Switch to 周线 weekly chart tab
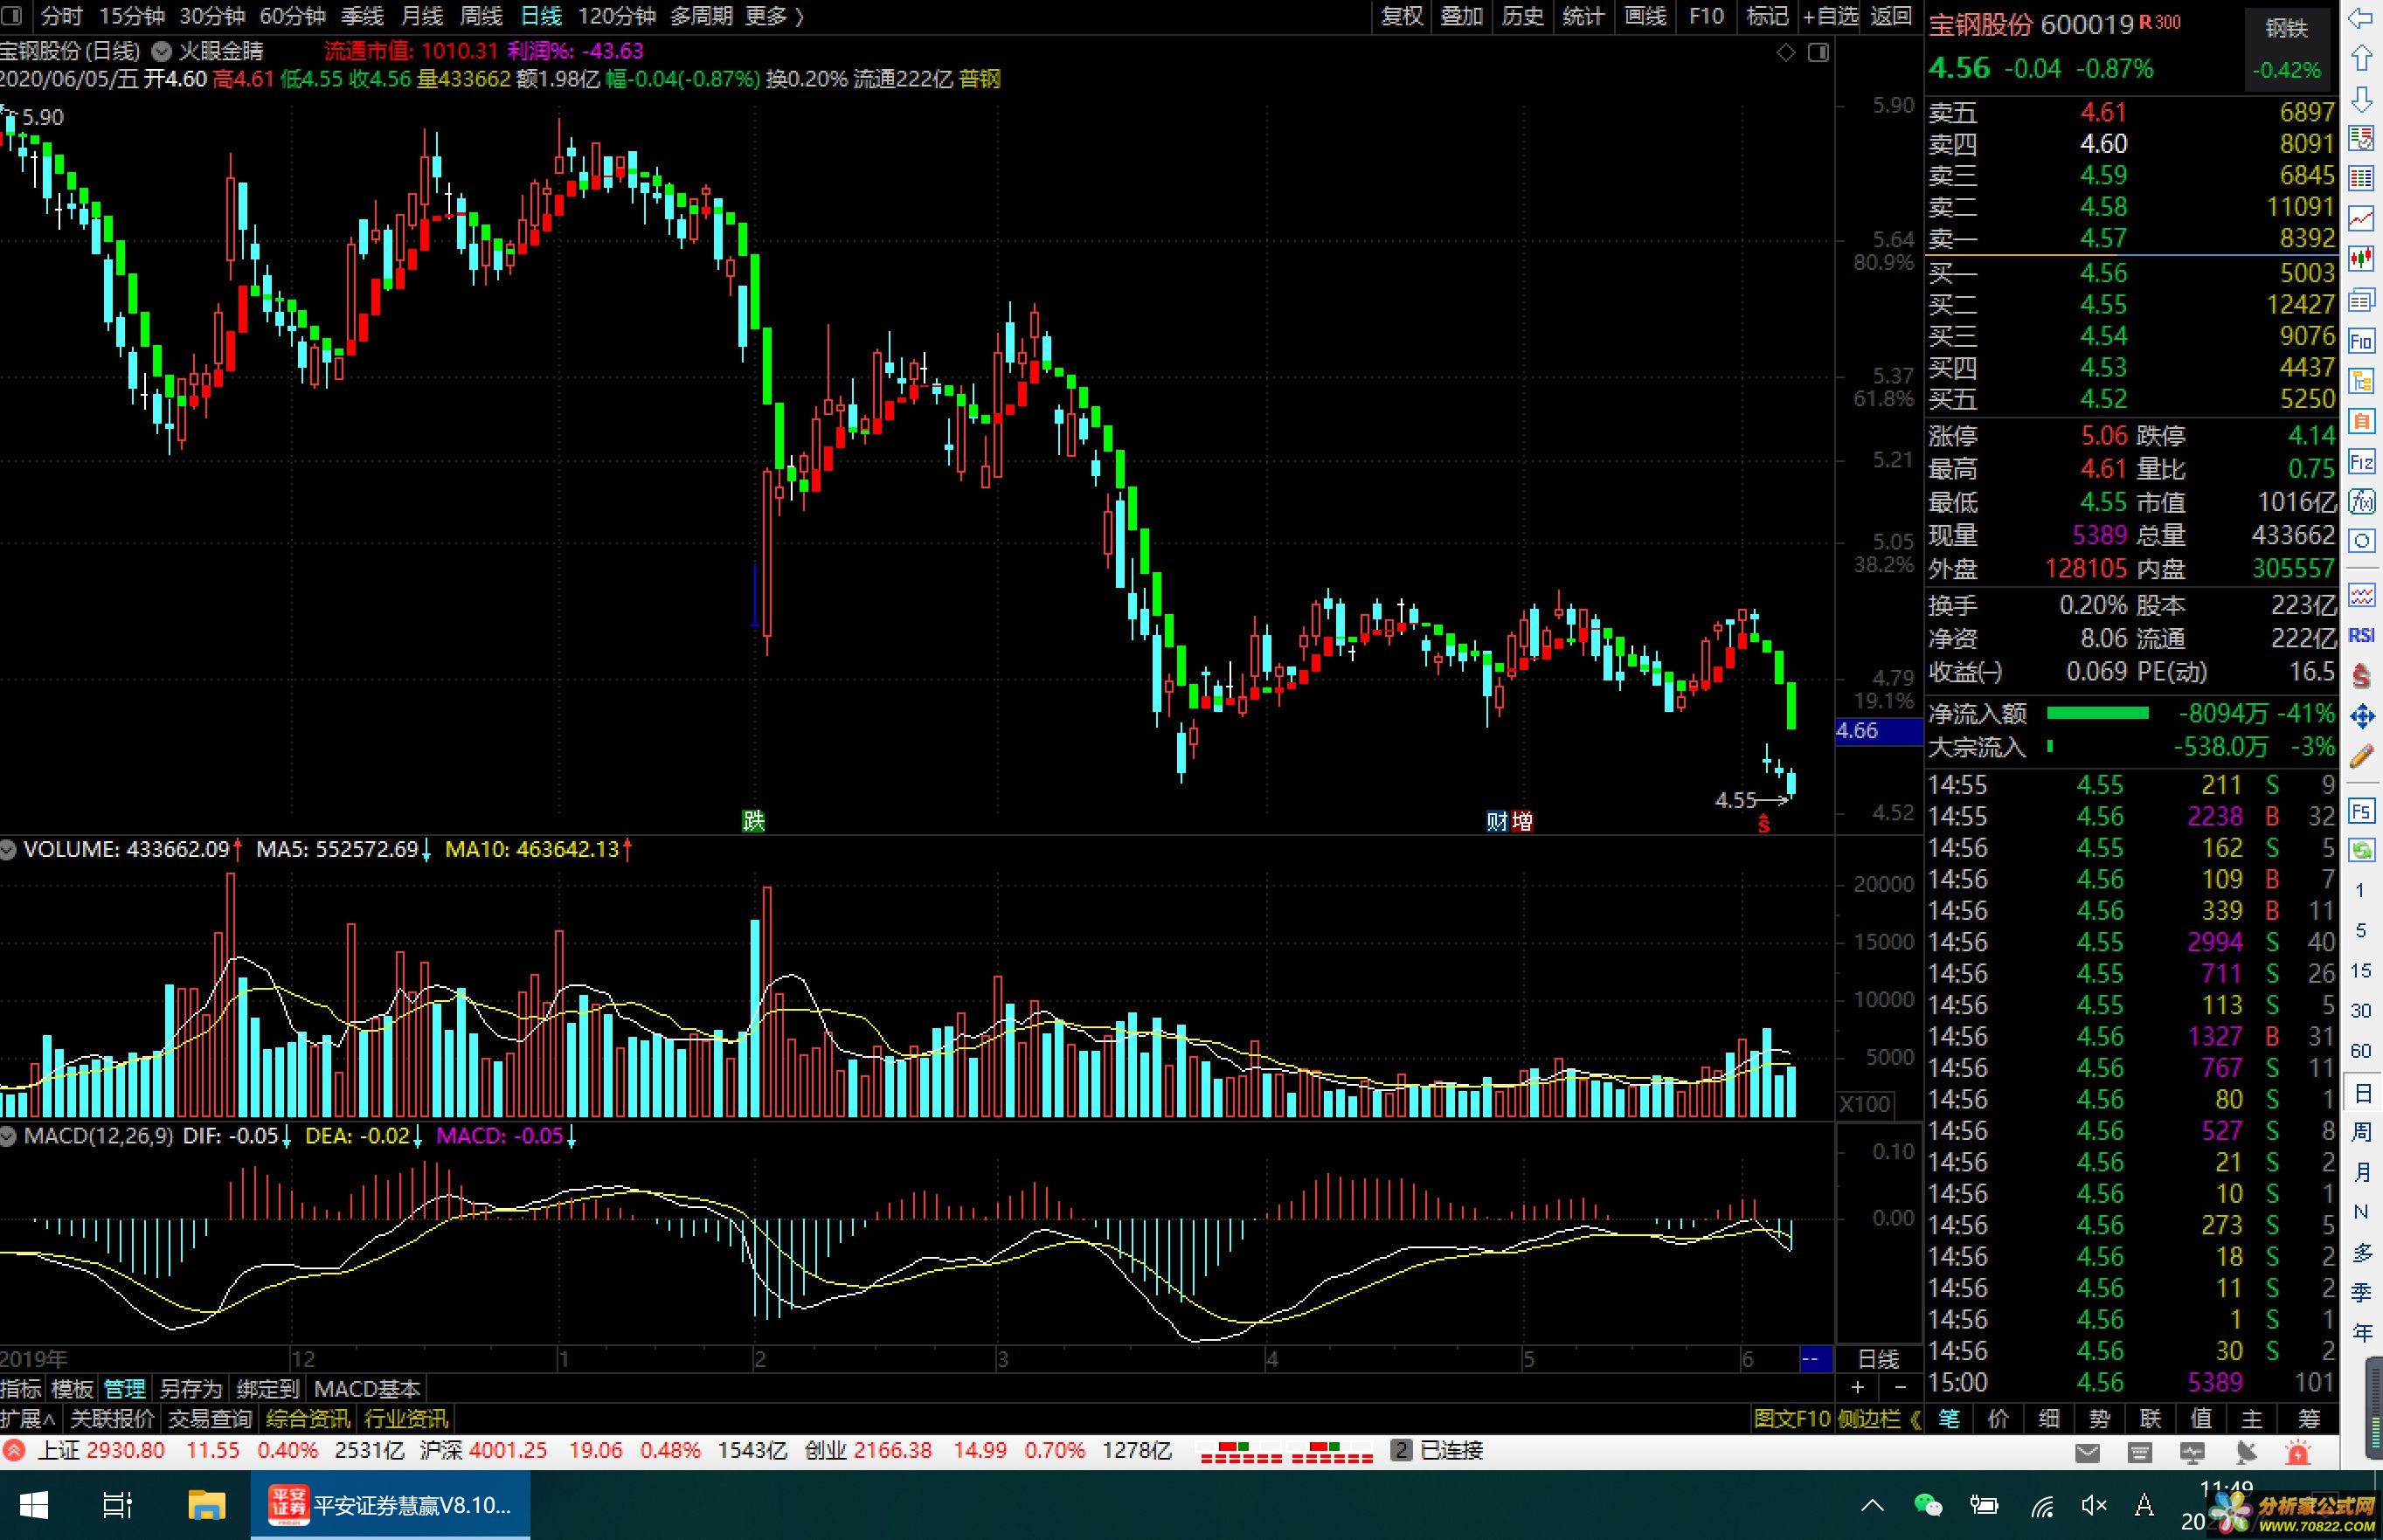2383x1540 pixels. (481, 16)
